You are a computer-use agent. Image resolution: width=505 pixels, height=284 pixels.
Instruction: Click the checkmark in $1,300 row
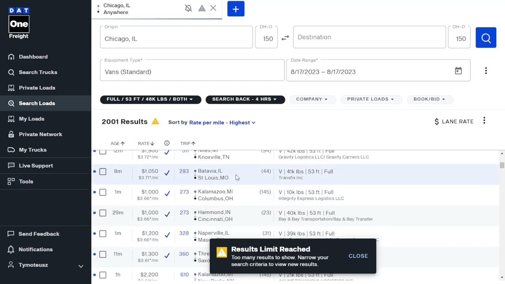click(x=167, y=256)
